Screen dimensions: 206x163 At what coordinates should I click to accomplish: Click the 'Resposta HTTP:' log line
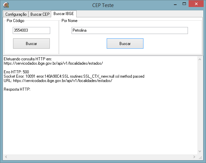[17, 89]
